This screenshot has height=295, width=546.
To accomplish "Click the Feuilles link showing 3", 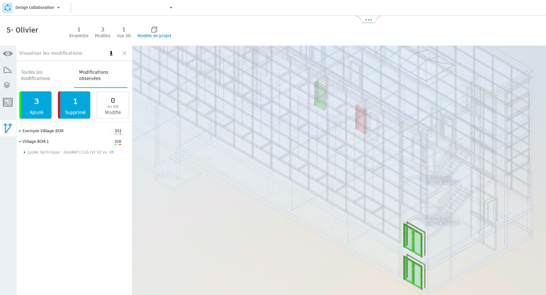I will tap(102, 32).
